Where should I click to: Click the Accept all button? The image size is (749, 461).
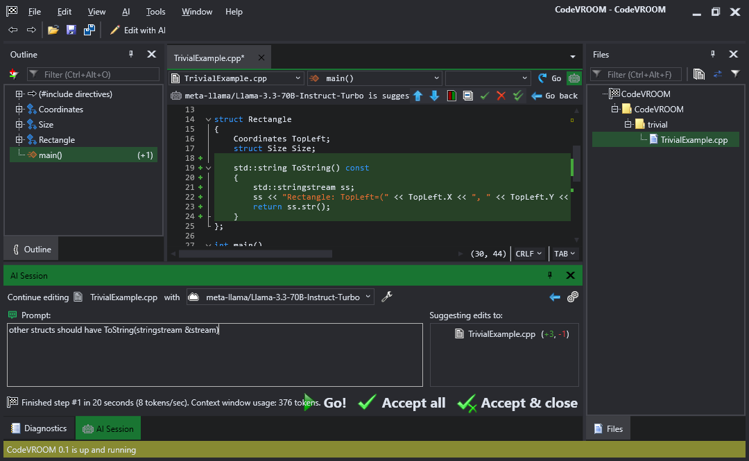[x=402, y=403]
